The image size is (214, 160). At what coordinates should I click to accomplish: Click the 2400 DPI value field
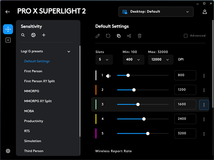(185, 119)
